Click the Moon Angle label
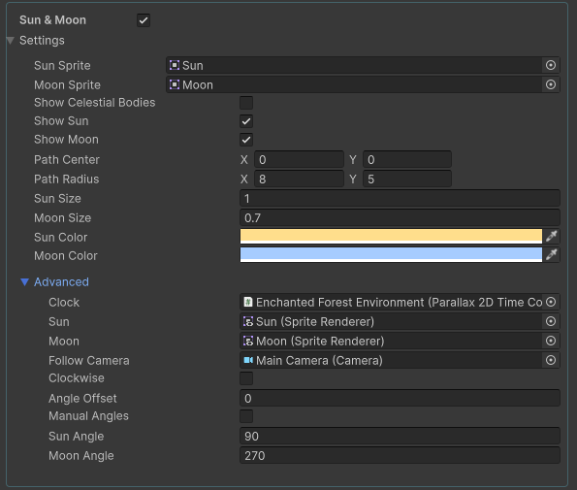This screenshot has height=490, width=577. point(80,456)
